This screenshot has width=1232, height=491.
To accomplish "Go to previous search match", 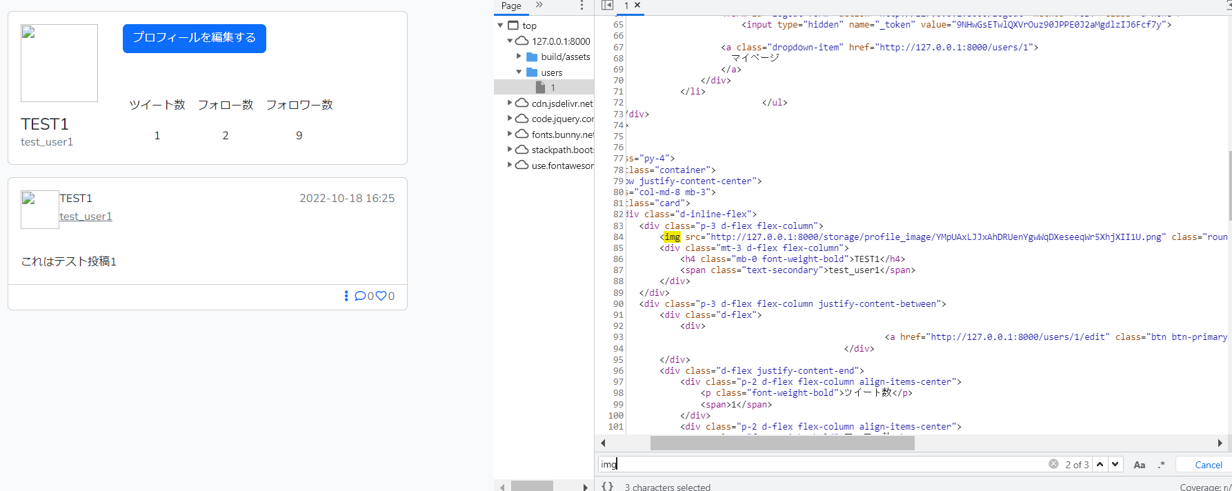I will 1100,464.
